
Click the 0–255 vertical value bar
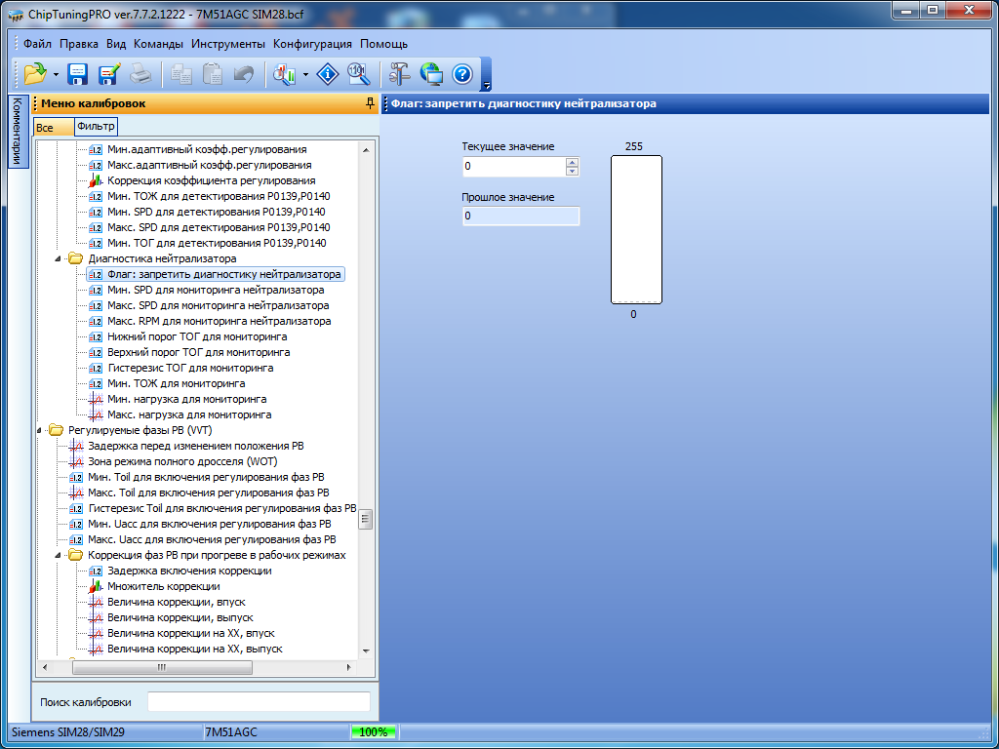coord(636,230)
